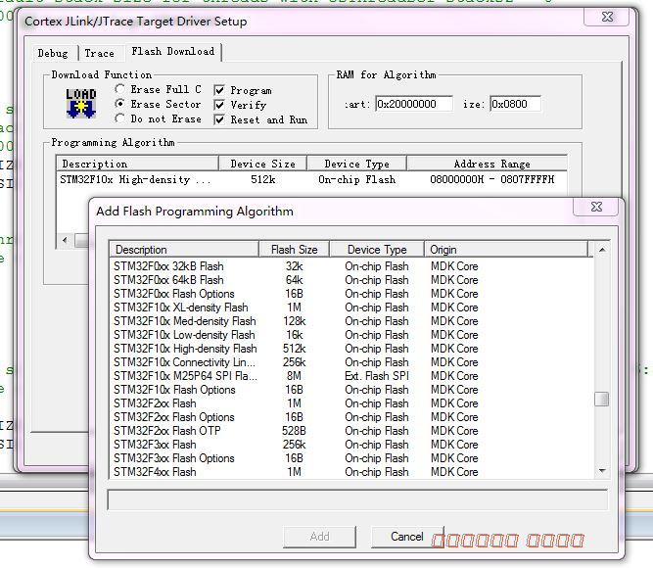The image size is (653, 568).
Task: Click the algorithm list scrollbar thumb
Action: (x=601, y=399)
